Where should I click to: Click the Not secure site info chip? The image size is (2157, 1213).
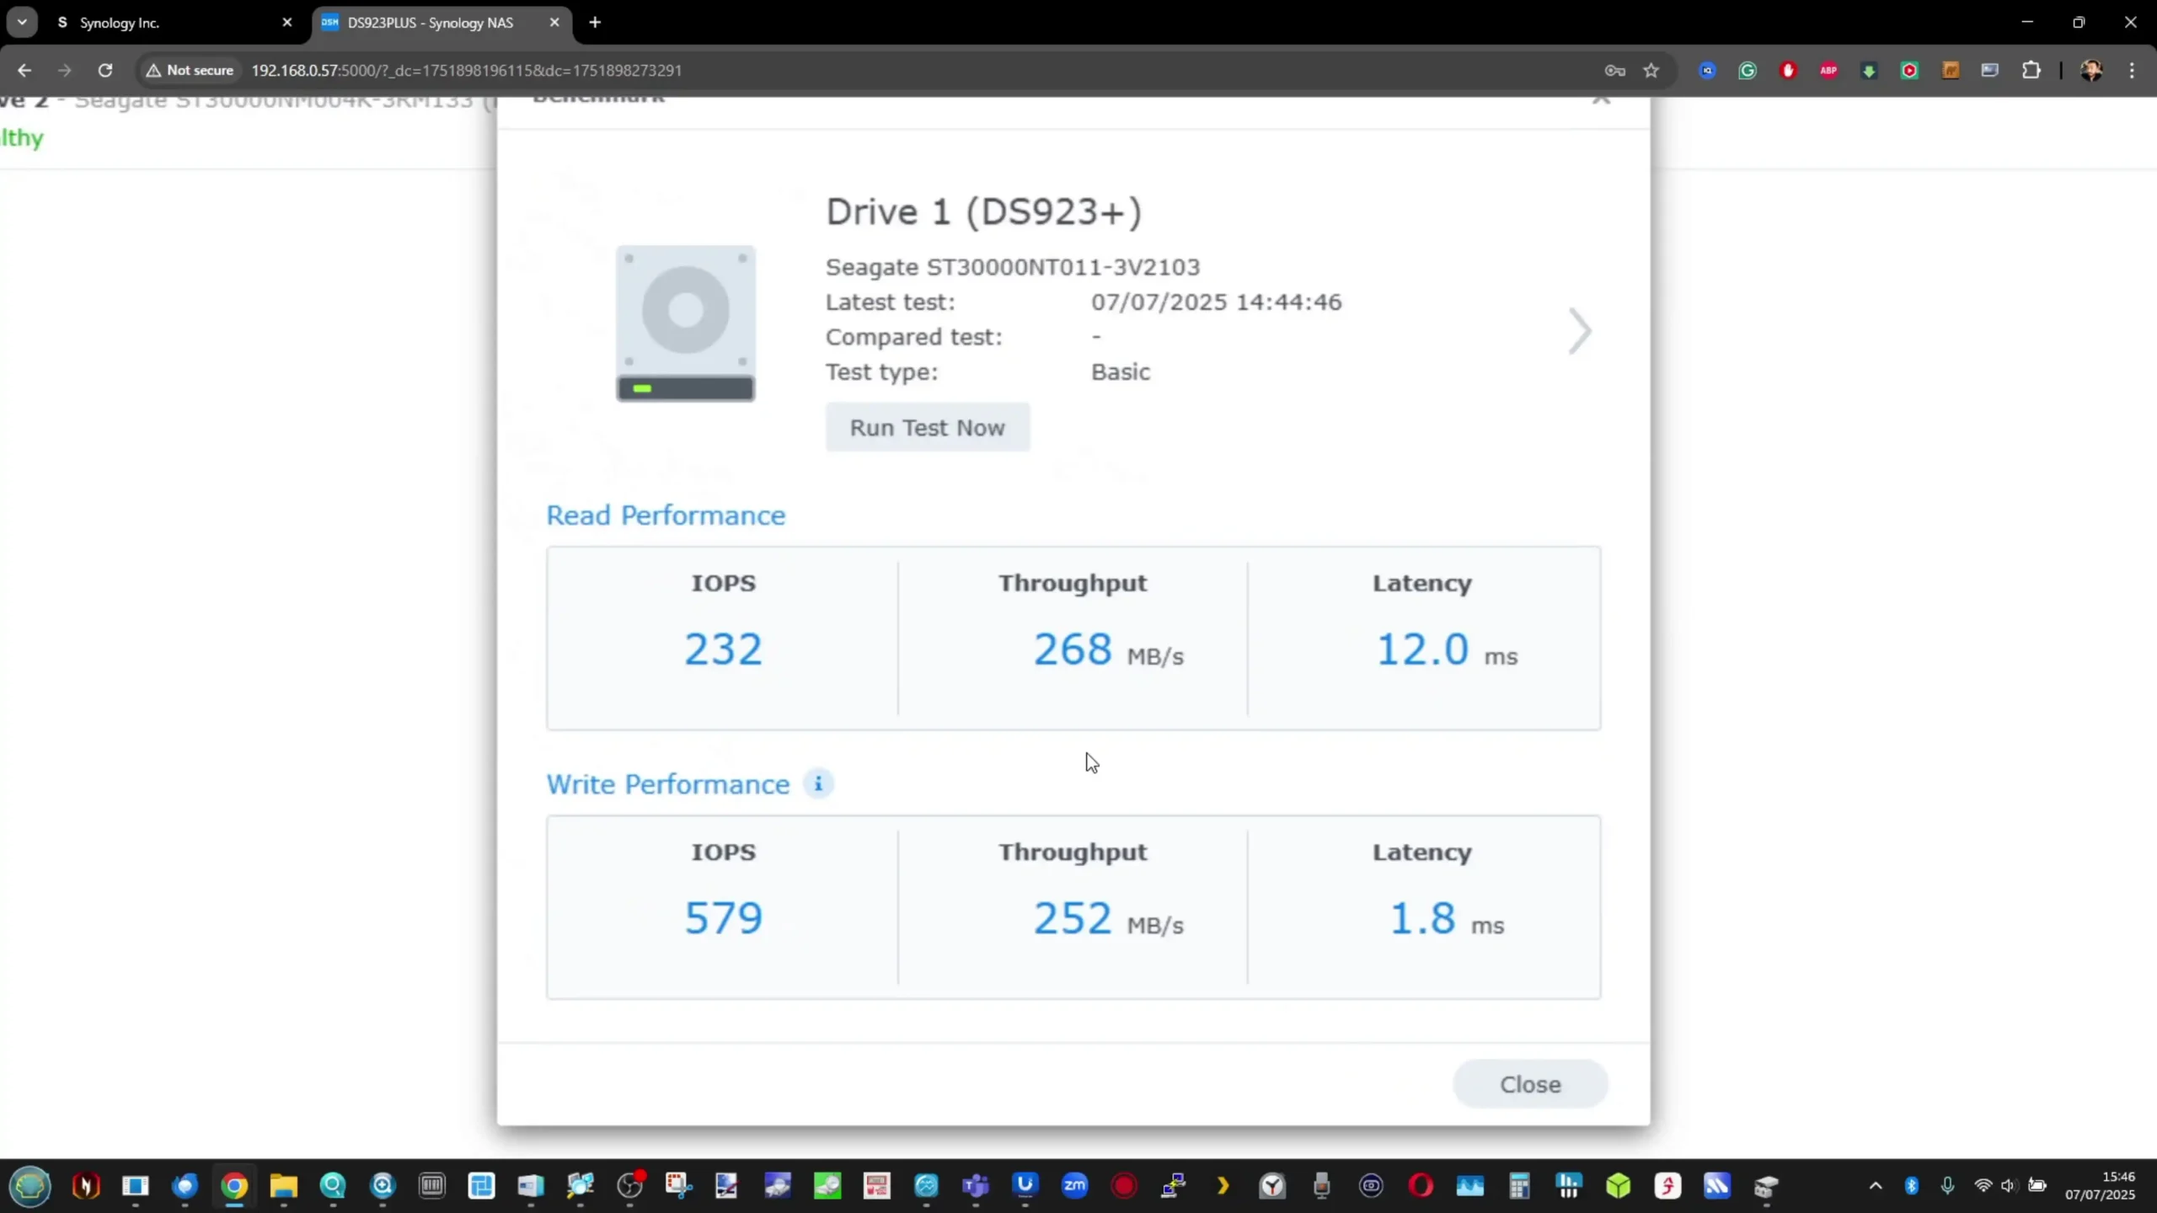[x=190, y=70]
